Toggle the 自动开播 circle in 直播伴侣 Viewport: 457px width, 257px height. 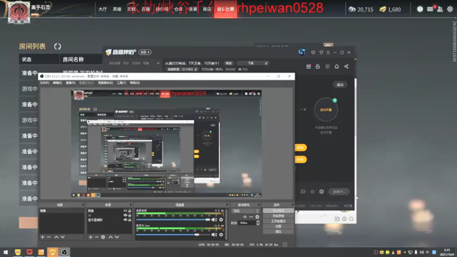click(x=326, y=110)
